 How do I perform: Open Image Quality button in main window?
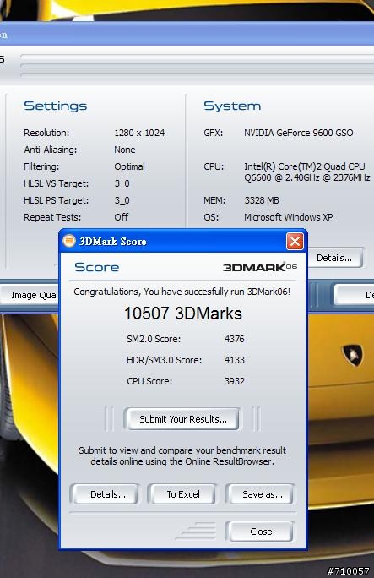coord(30,295)
